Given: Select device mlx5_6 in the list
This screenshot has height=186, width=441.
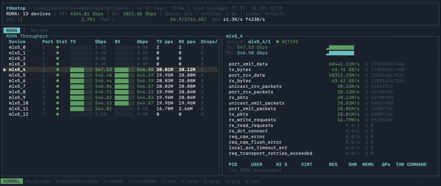Looking at the screenshot, I should [x=17, y=81].
